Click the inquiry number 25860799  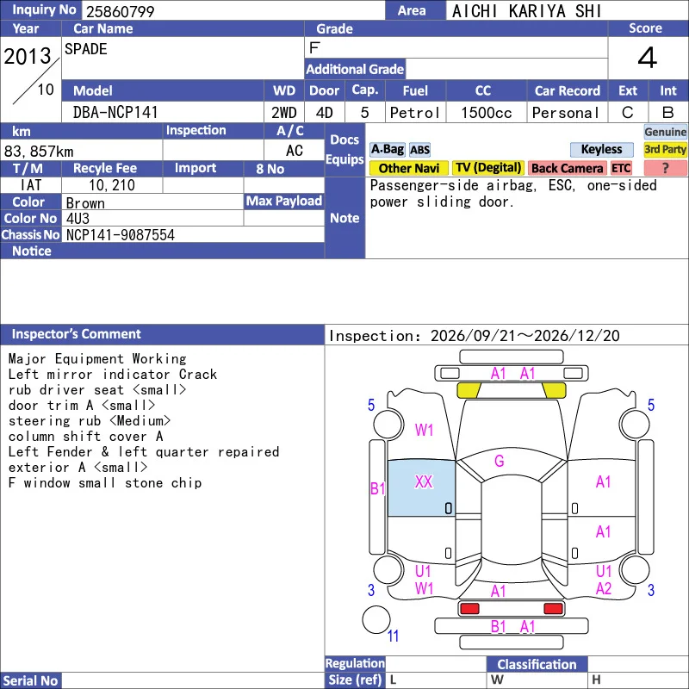[x=120, y=11]
